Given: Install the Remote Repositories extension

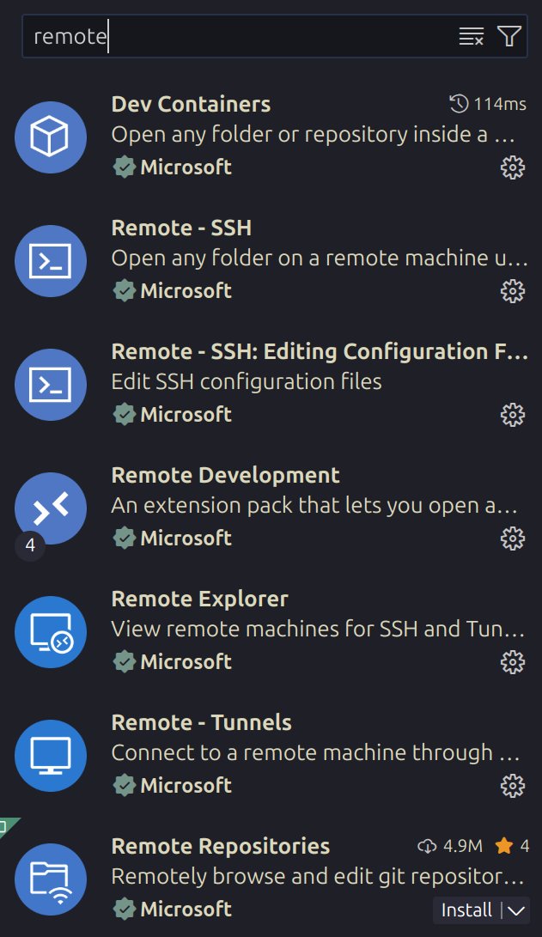Looking at the screenshot, I should coord(466,910).
